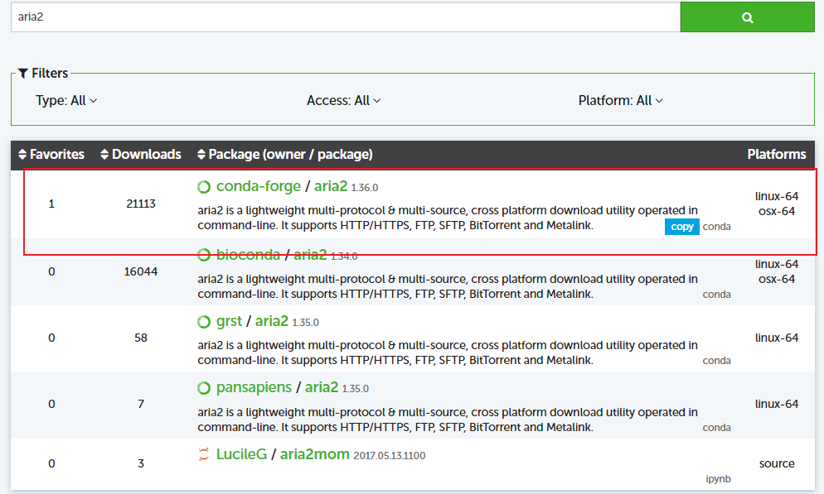Click the grst aria2 description text
The image size is (824, 494).
(448, 353)
